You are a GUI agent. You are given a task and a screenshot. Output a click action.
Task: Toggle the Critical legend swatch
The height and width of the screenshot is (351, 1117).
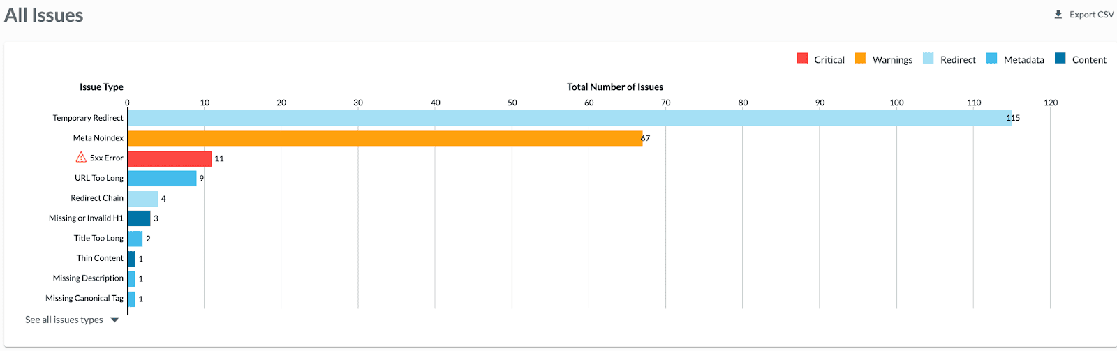click(x=802, y=59)
